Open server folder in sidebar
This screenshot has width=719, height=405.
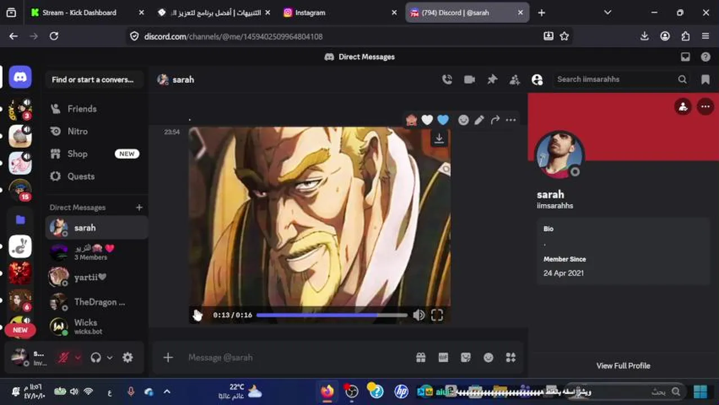click(20, 219)
